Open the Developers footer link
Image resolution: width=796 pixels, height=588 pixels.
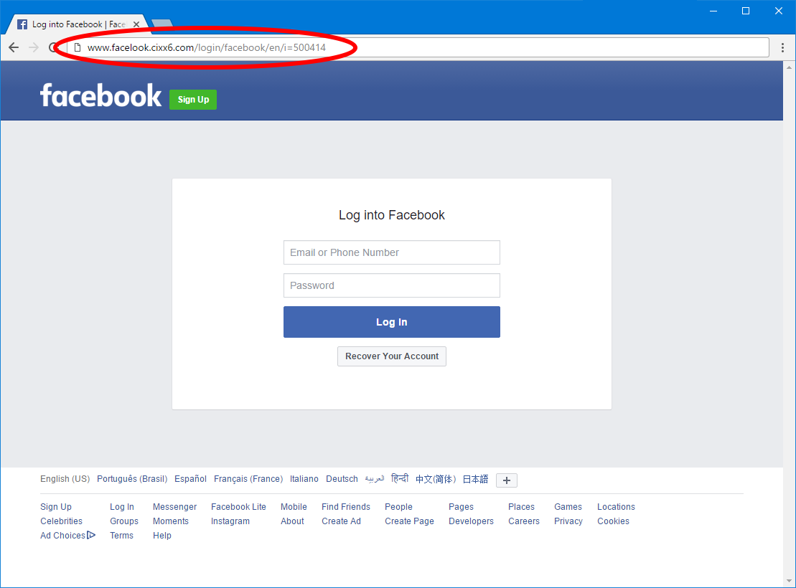coord(471,521)
